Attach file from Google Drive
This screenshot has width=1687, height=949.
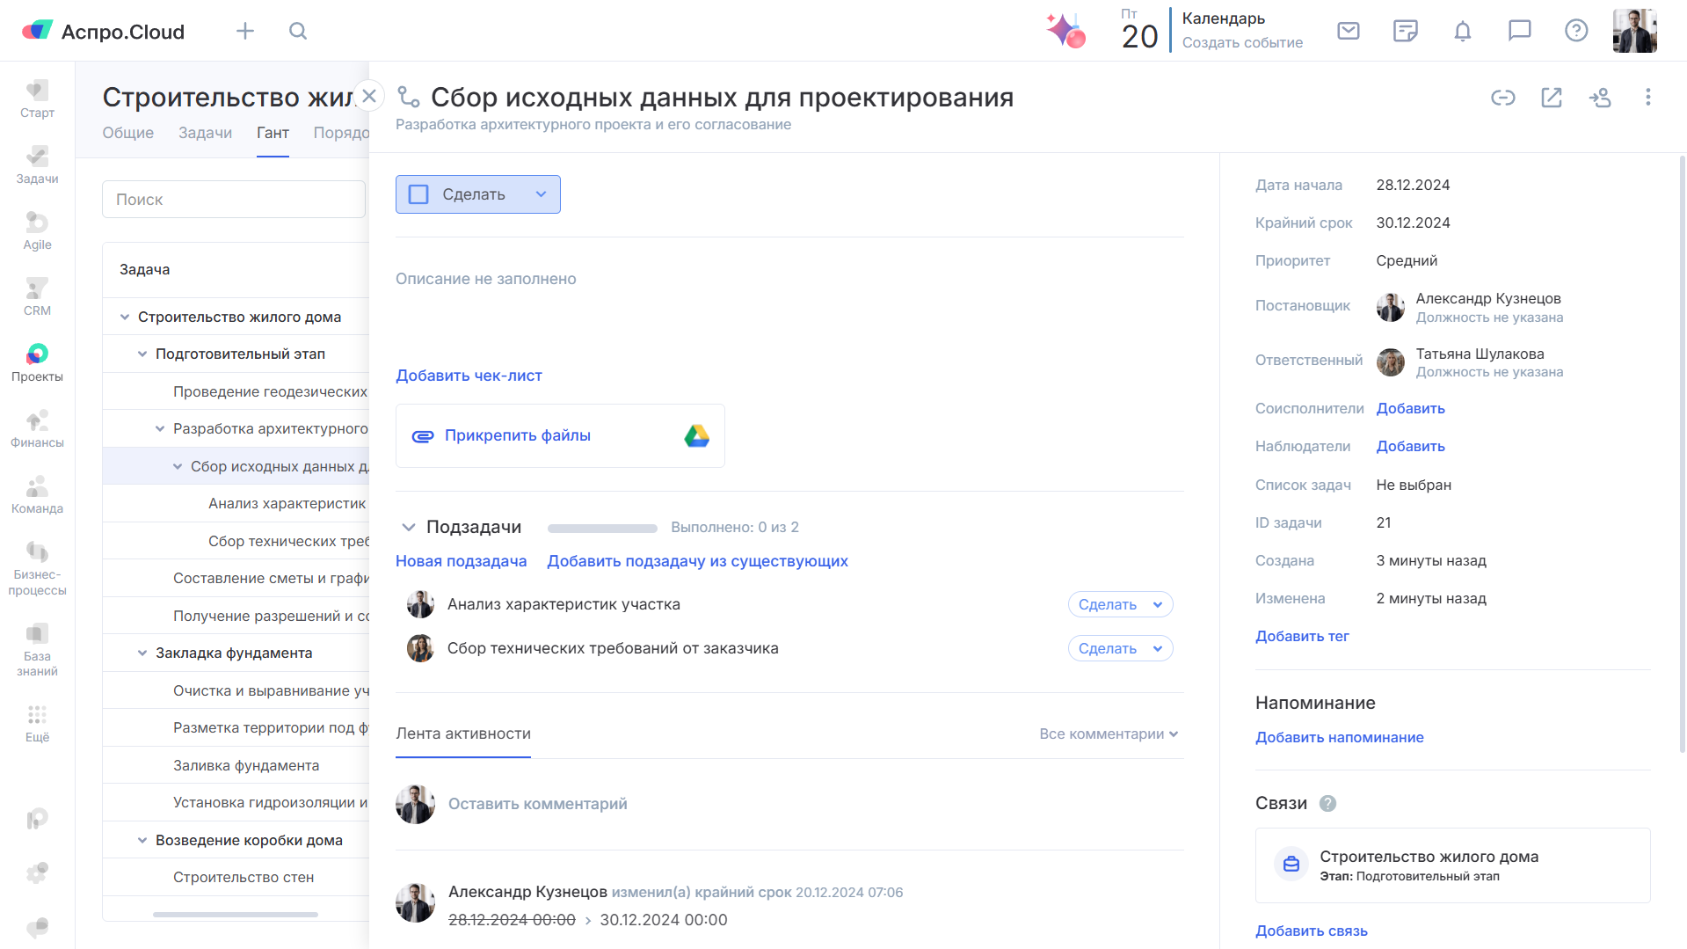pyautogui.click(x=696, y=436)
